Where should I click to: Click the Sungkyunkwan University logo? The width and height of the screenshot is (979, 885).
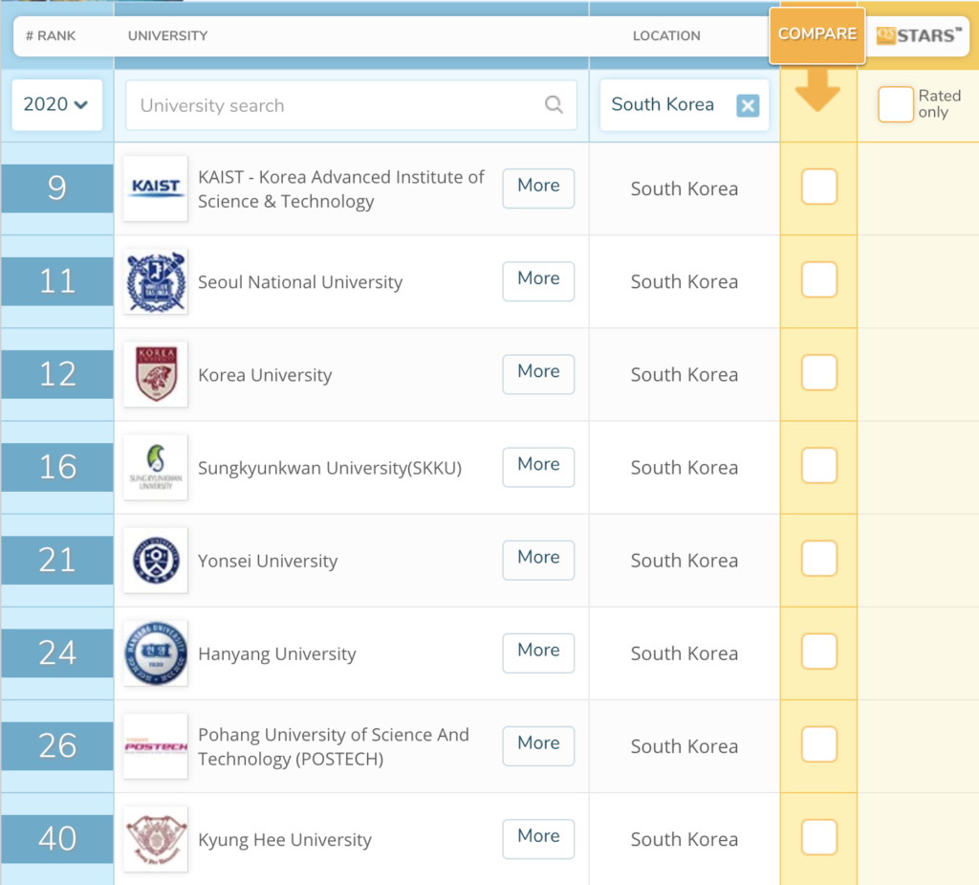[156, 467]
